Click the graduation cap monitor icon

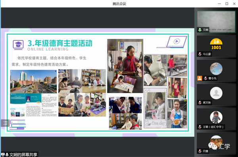pyautogui.click(x=18, y=45)
